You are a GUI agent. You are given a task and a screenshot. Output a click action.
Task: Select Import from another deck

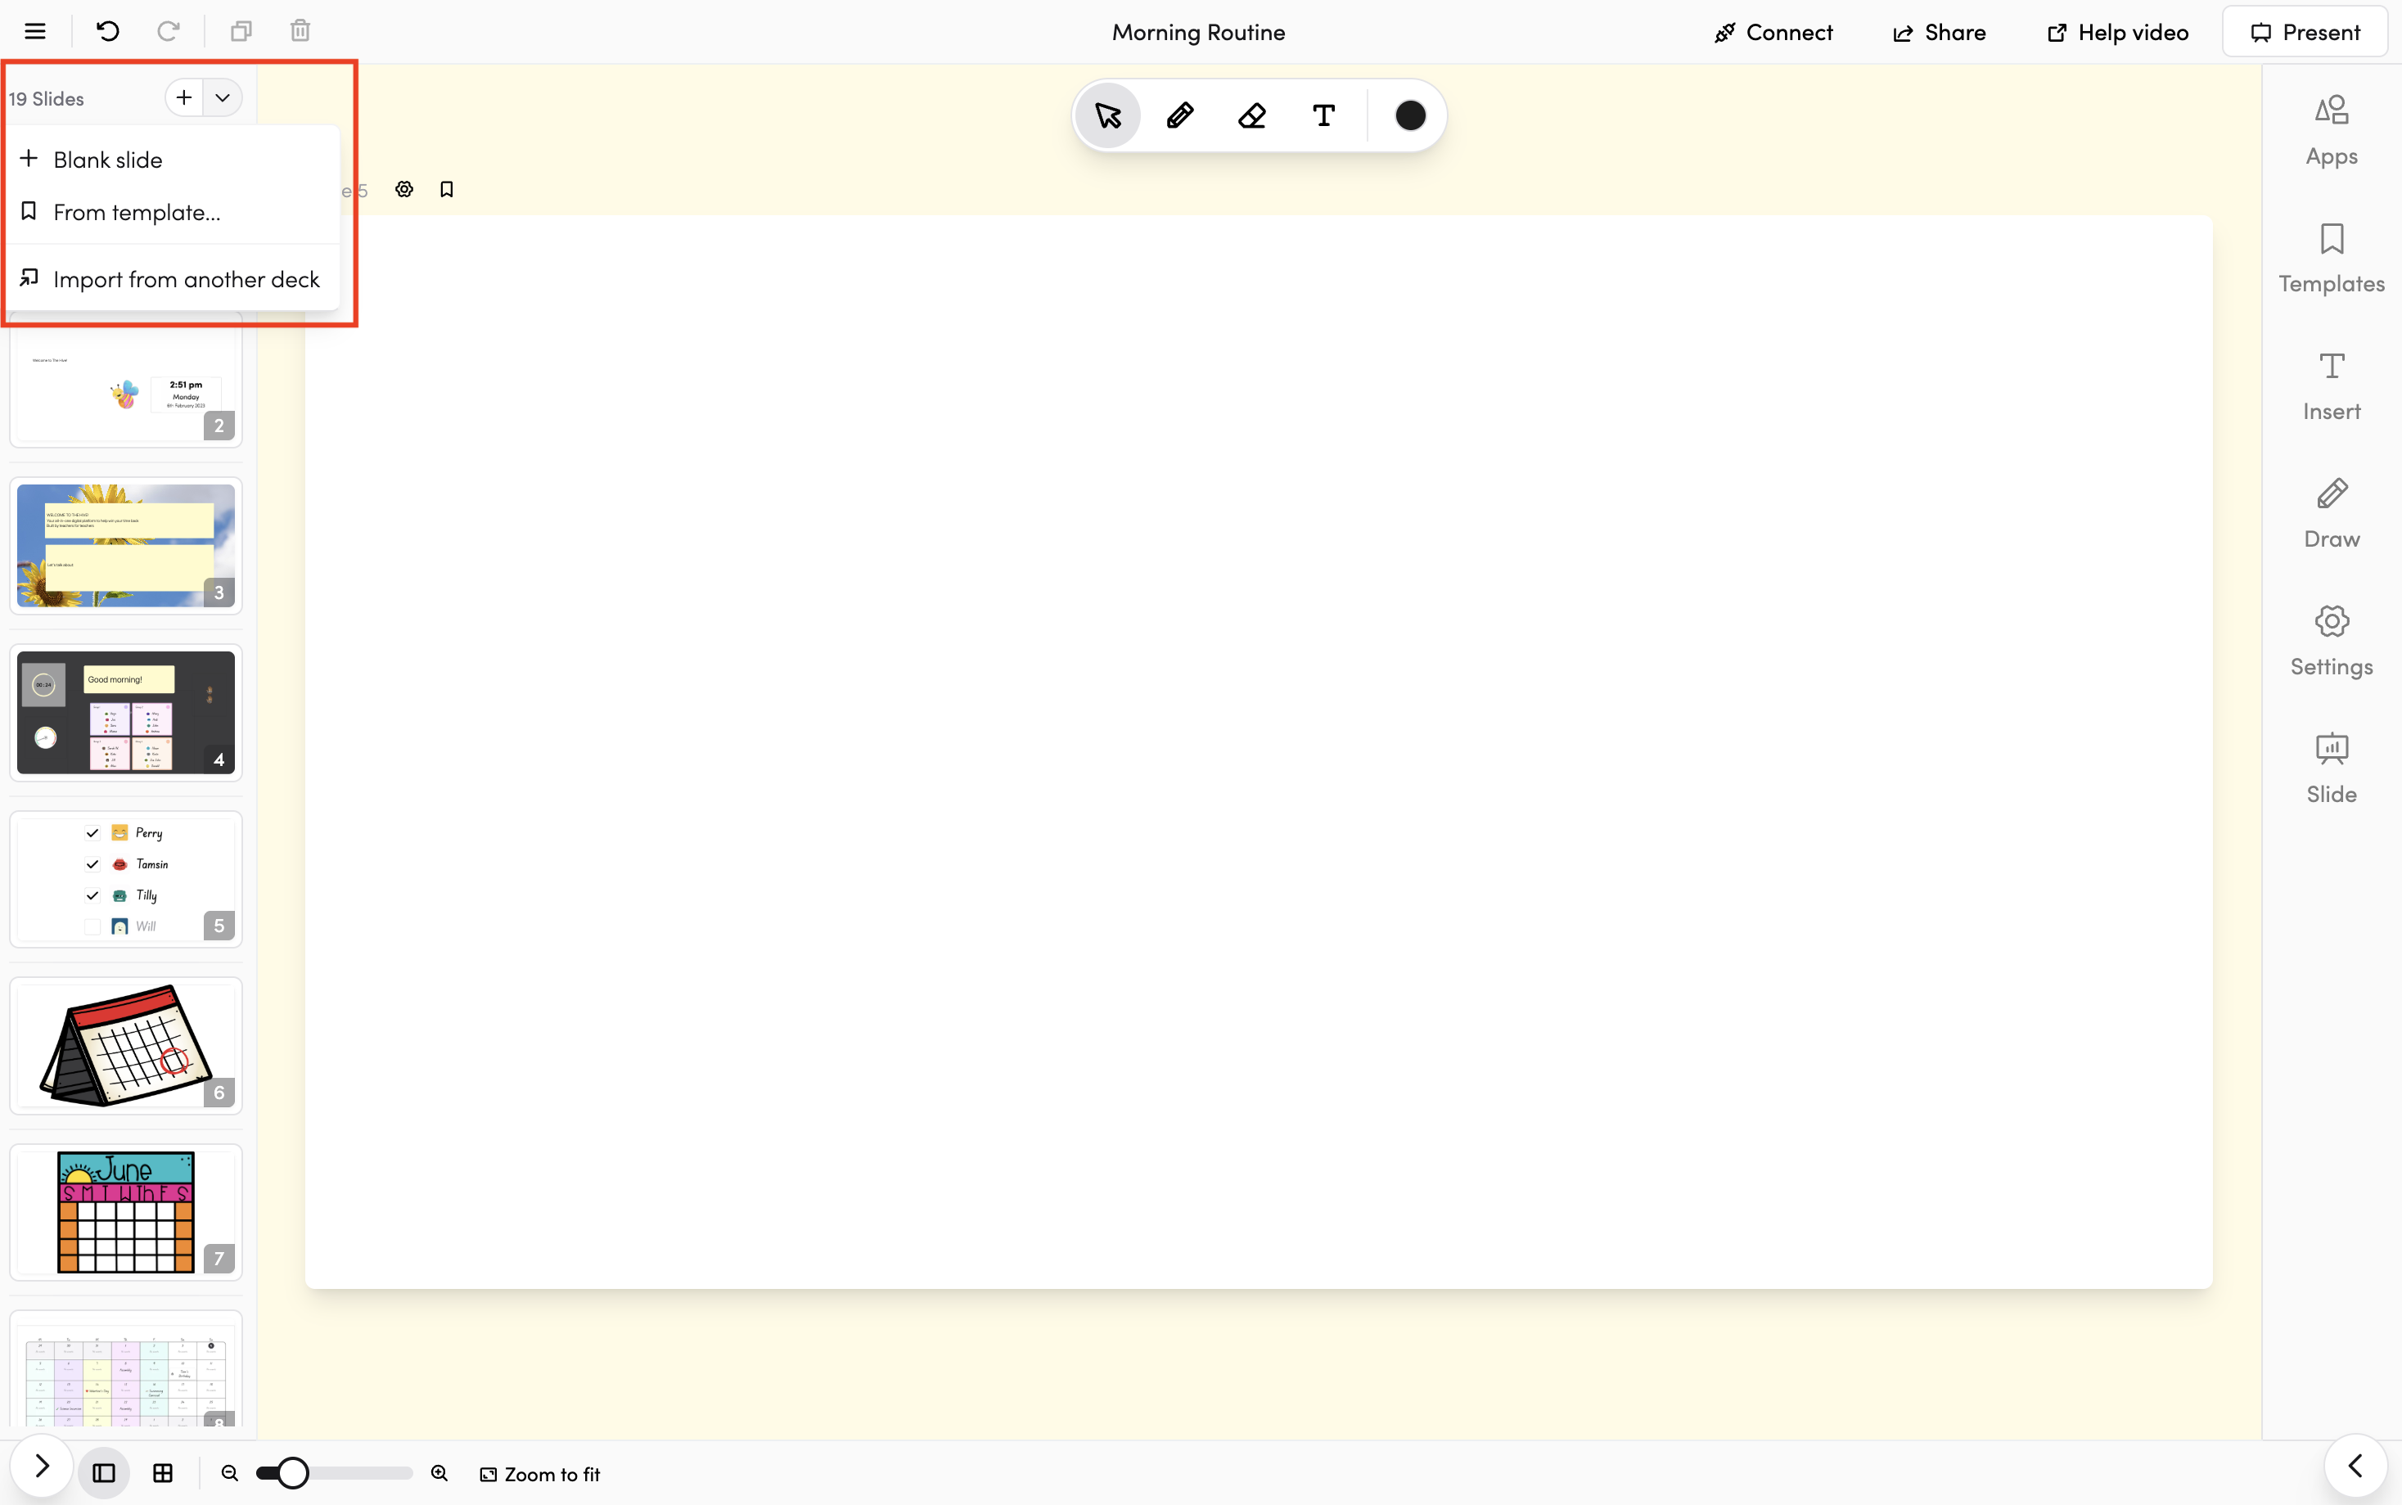point(186,280)
